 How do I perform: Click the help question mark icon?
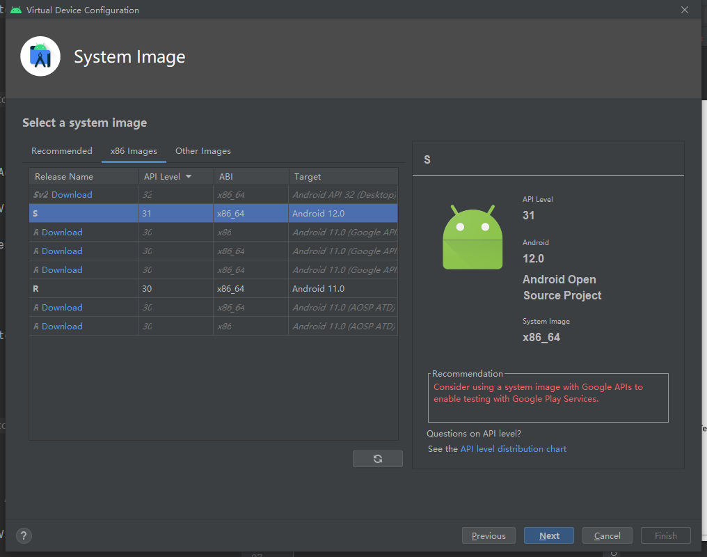pos(24,535)
